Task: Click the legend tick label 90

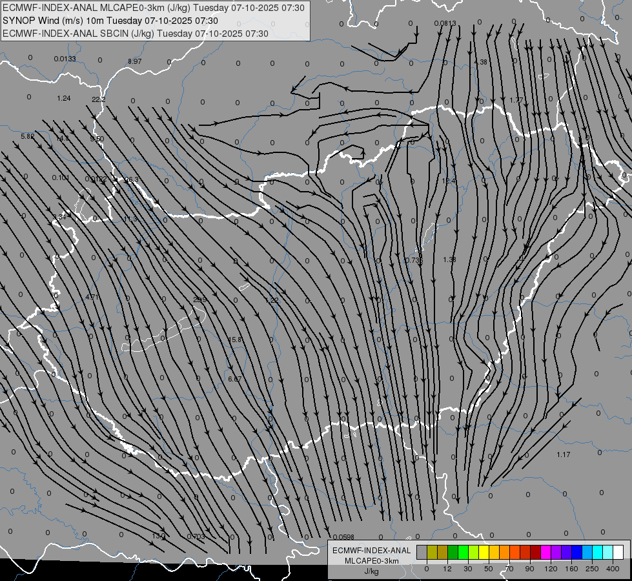Action: pos(529,569)
